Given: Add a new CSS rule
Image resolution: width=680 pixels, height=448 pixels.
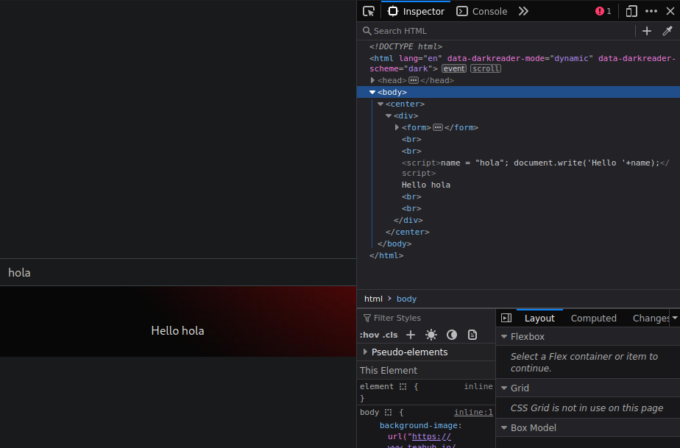Looking at the screenshot, I should (x=411, y=335).
